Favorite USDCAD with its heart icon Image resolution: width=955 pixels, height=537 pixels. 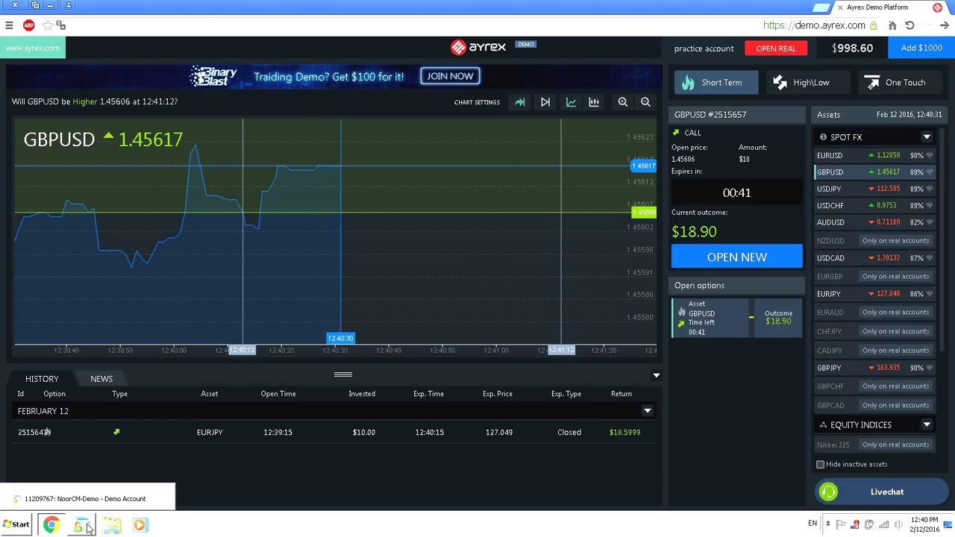tap(929, 258)
